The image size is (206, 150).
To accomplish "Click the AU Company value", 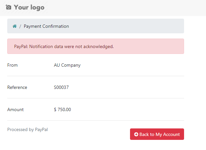I will coord(67,65).
